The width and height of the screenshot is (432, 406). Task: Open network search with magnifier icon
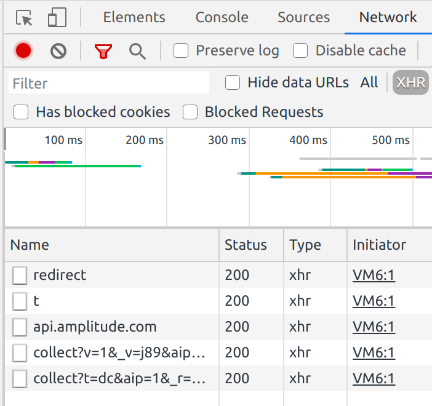137,51
